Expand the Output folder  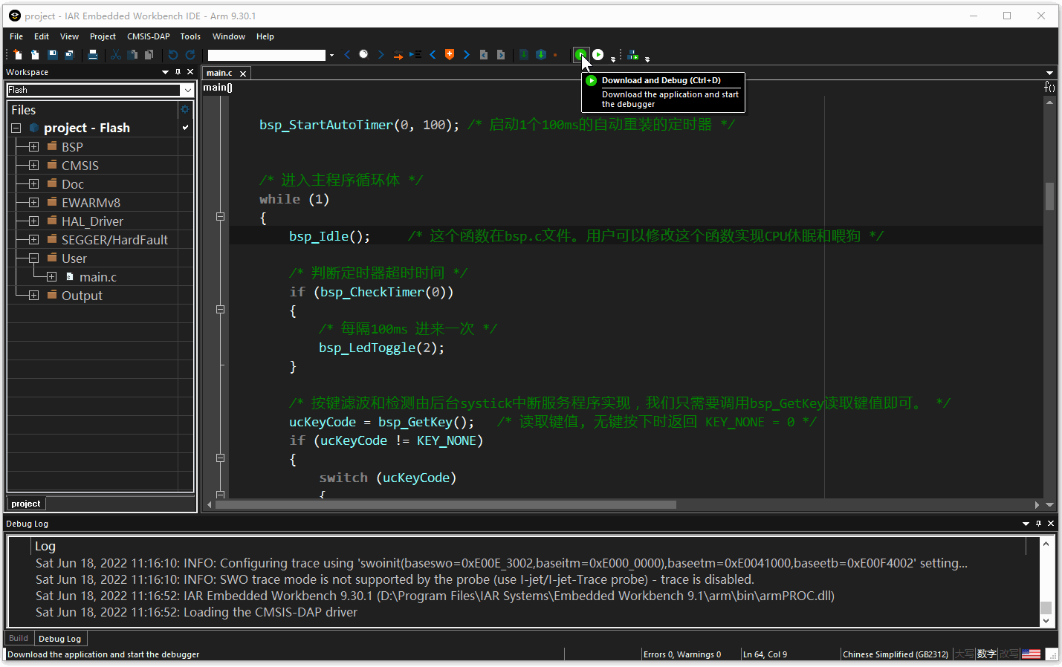(33, 295)
